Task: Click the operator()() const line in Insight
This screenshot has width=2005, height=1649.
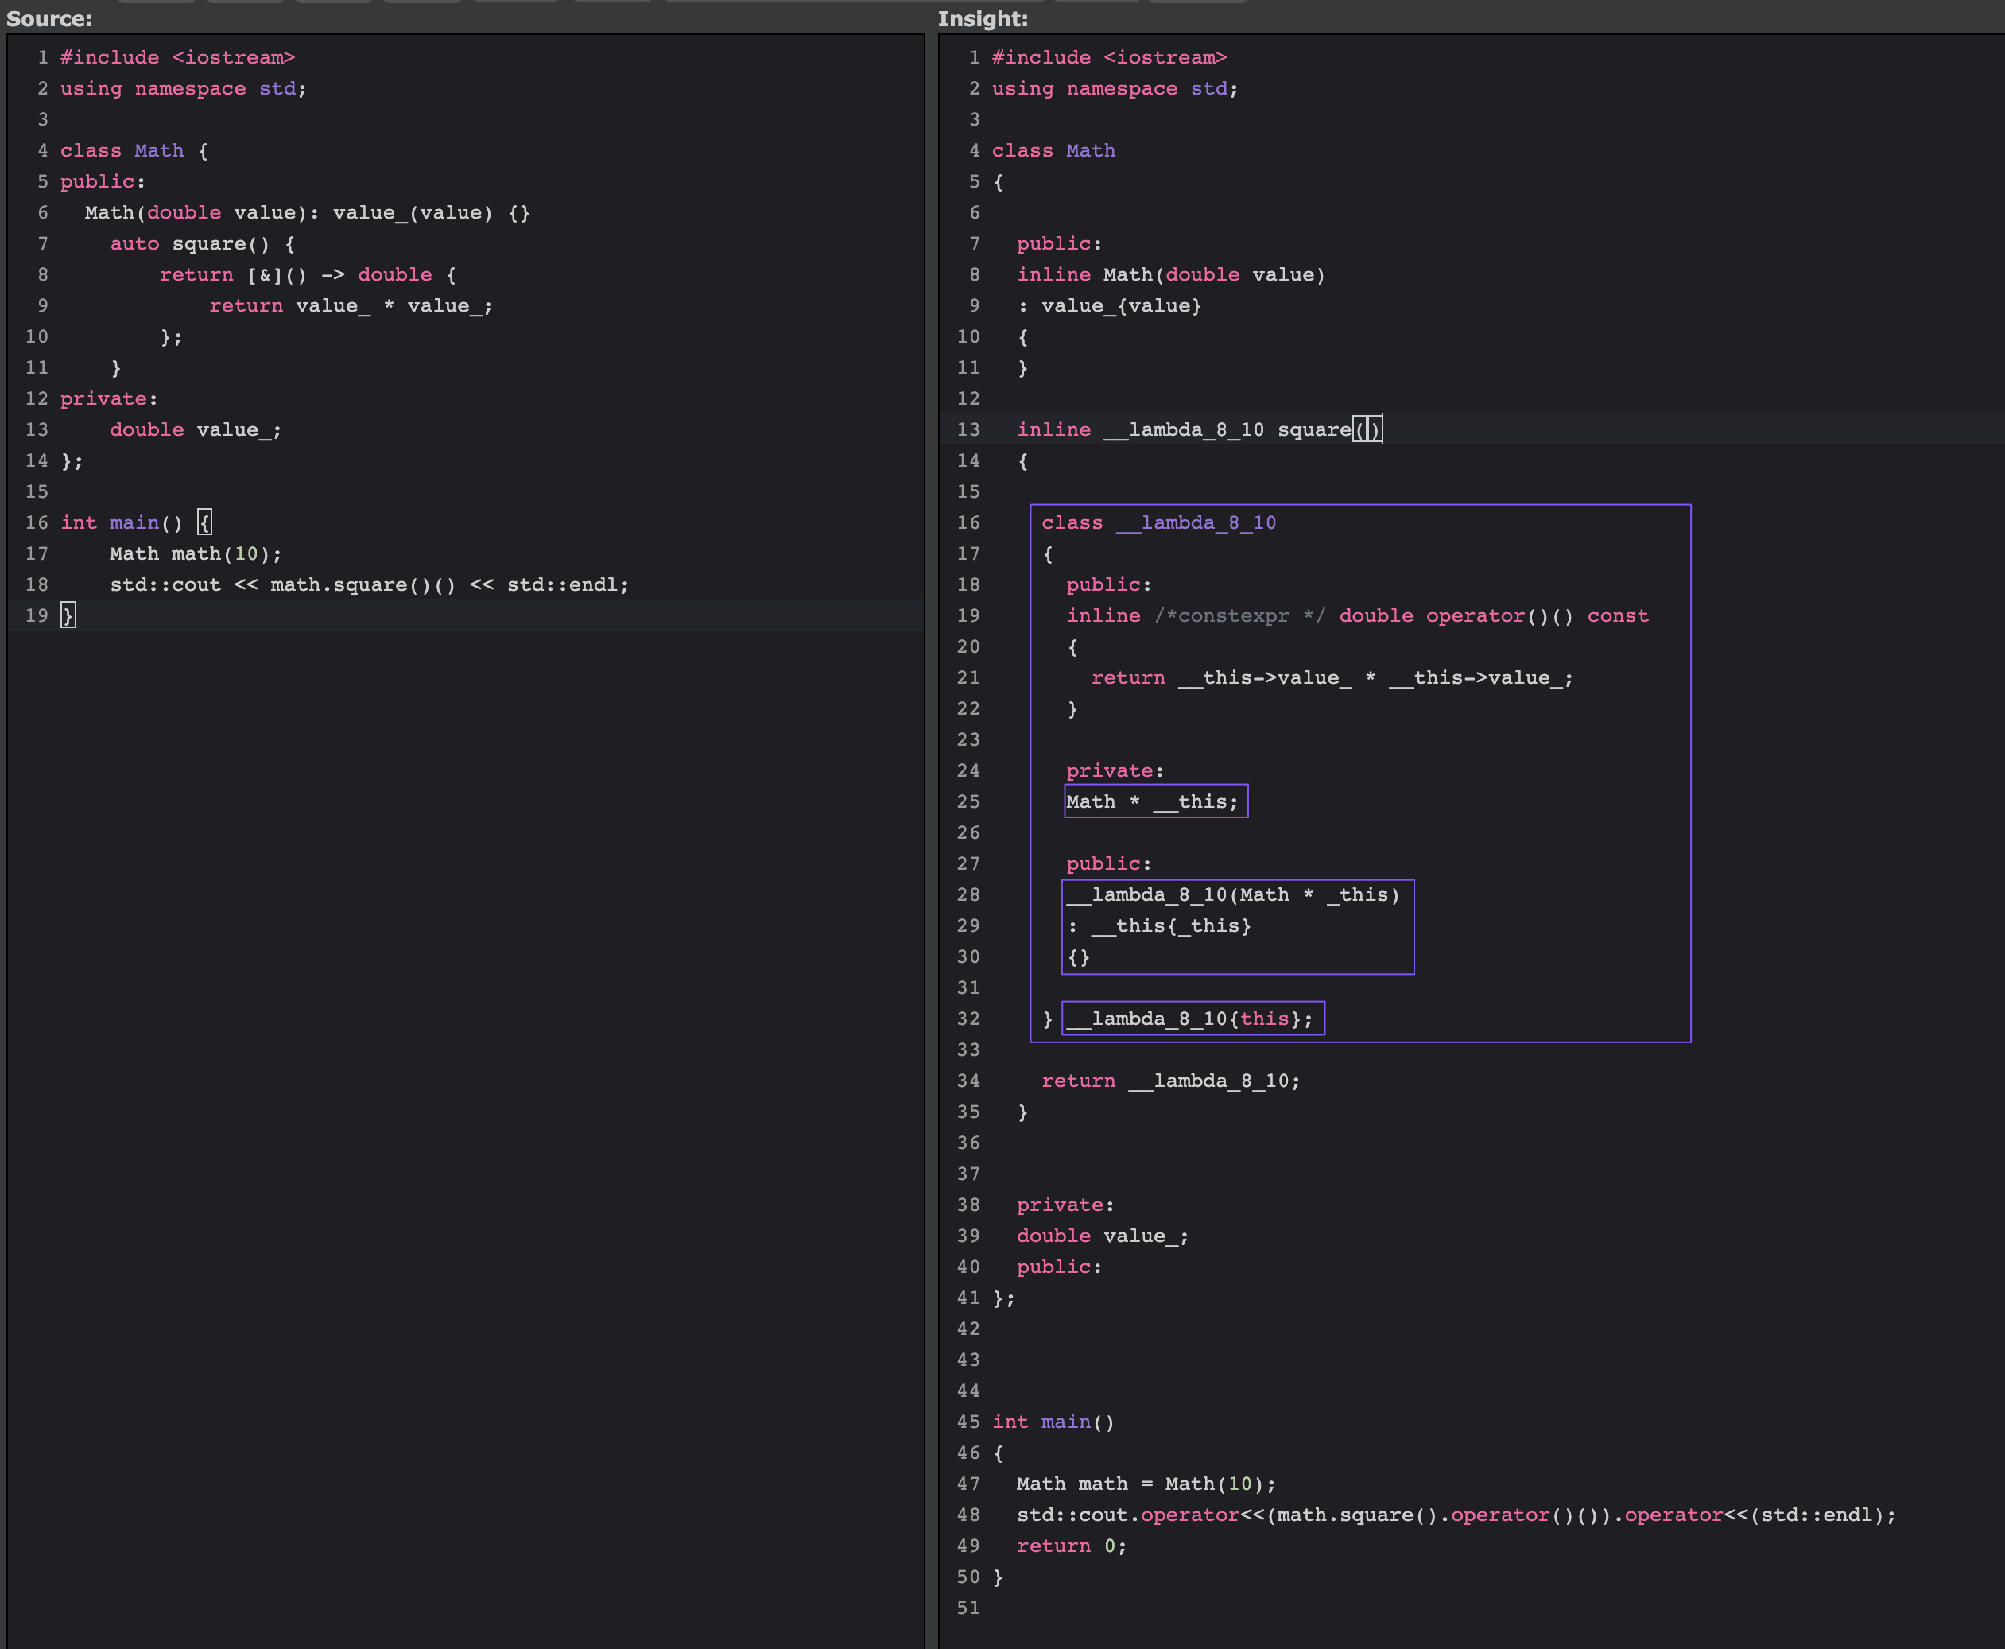Action: coord(1356,615)
